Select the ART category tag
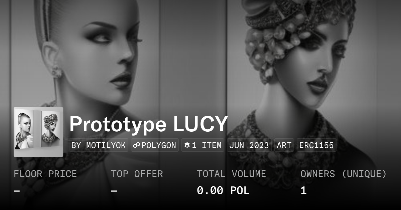The width and height of the screenshot is (401, 210). click(x=284, y=145)
